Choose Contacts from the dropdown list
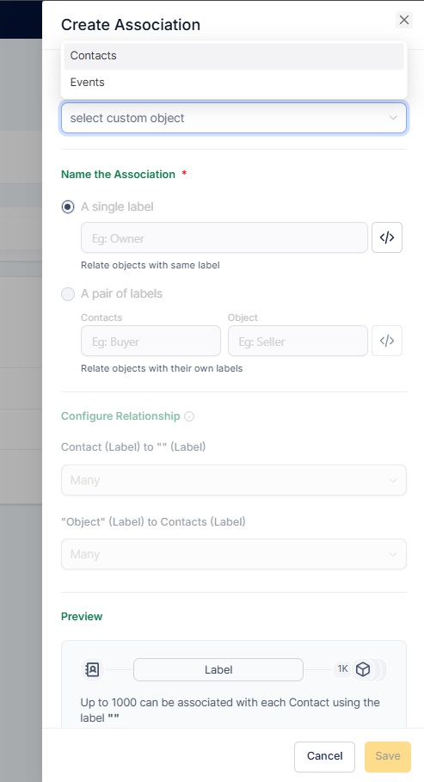The image size is (424, 782). click(233, 56)
